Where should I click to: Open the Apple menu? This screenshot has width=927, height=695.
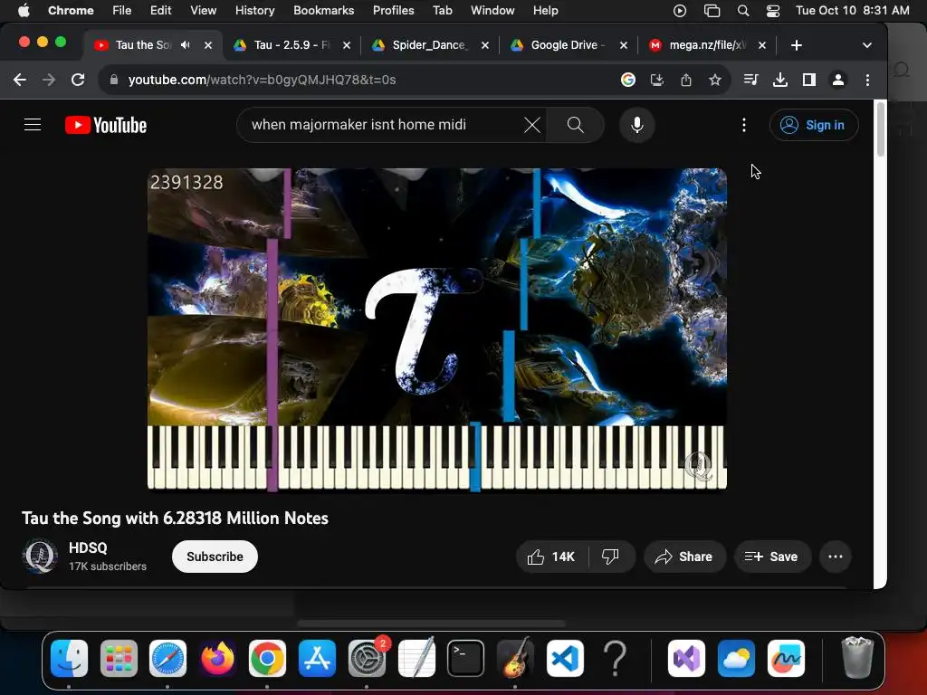click(x=24, y=10)
